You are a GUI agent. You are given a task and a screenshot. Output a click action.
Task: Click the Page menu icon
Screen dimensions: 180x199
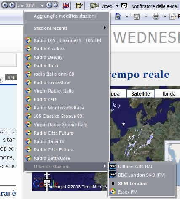click(x=172, y=17)
